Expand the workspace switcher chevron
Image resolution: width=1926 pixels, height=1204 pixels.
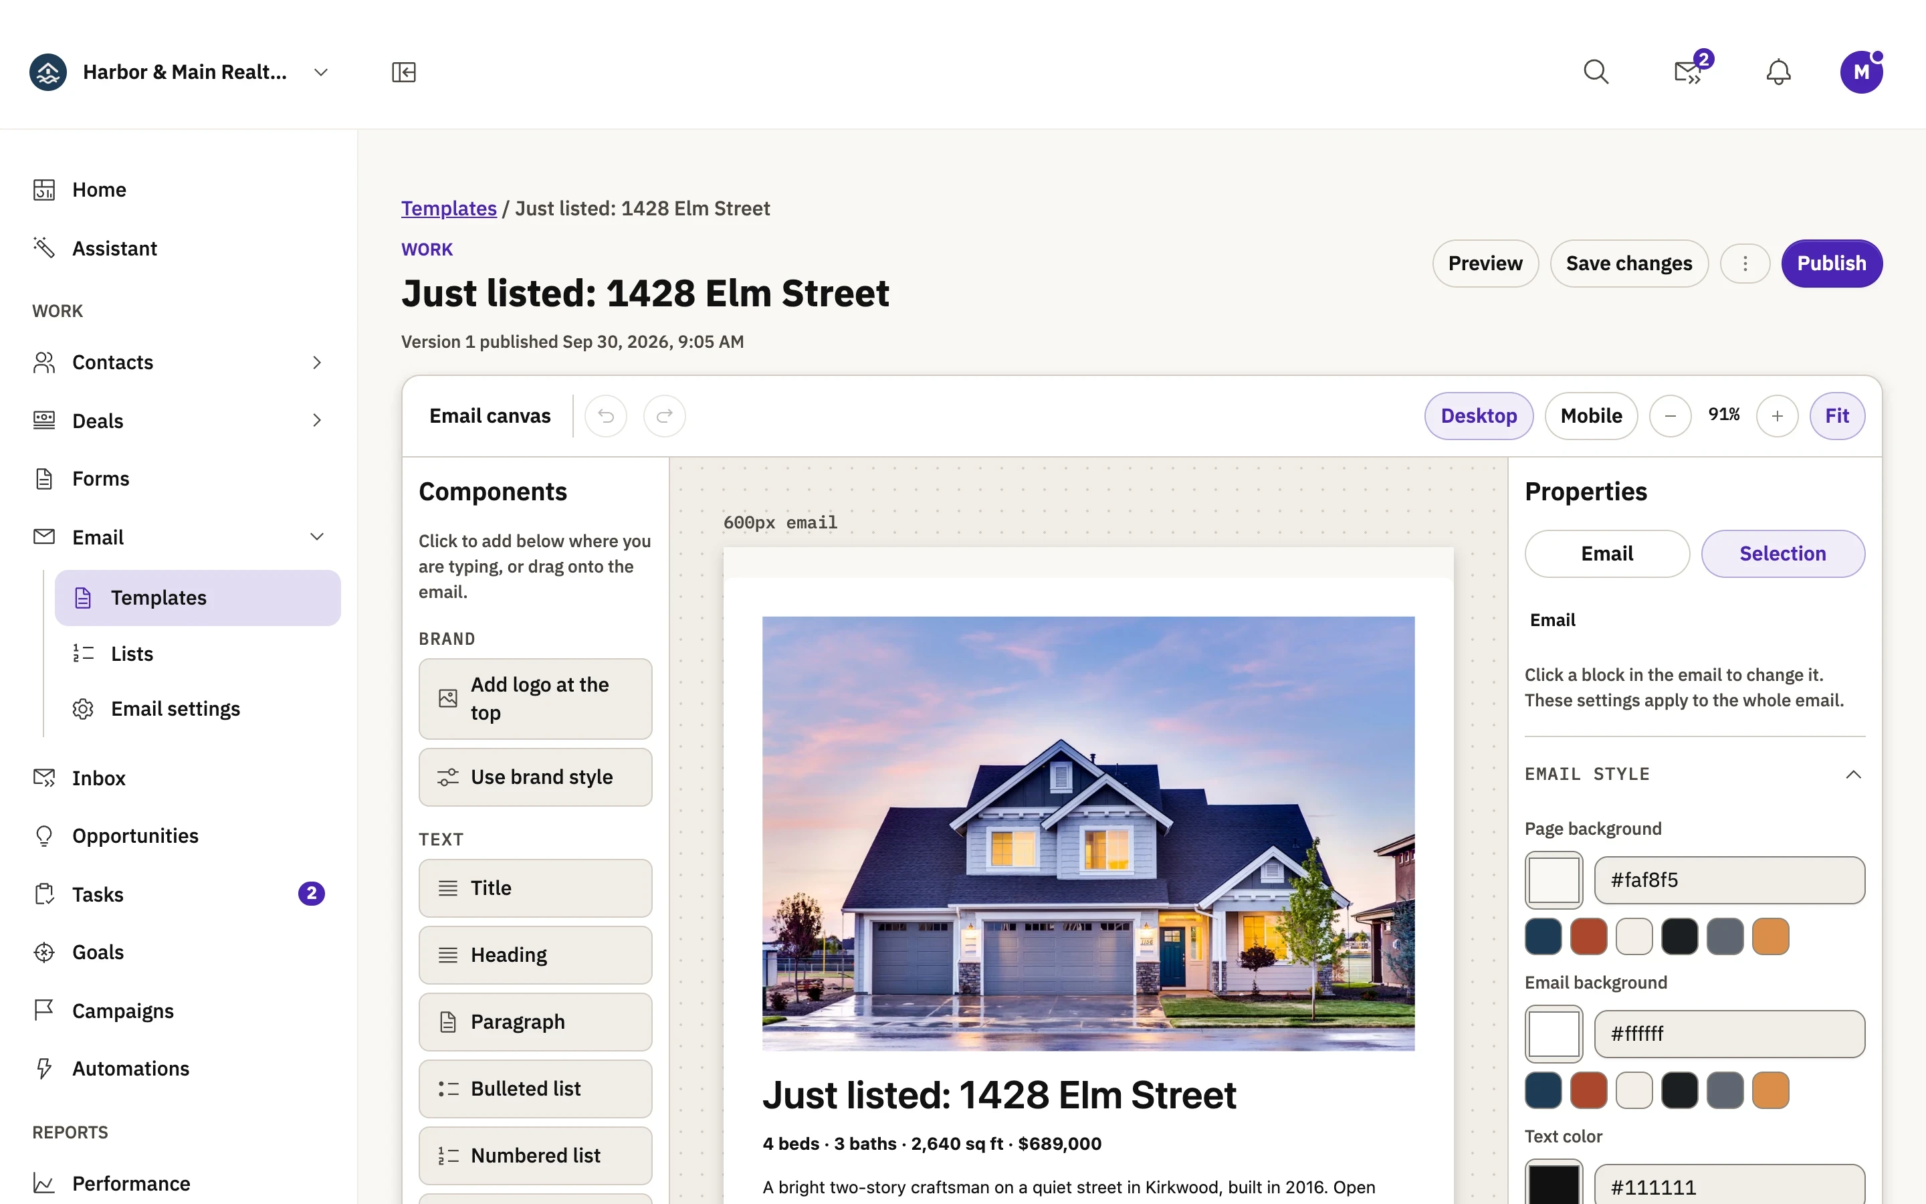pyautogui.click(x=321, y=72)
